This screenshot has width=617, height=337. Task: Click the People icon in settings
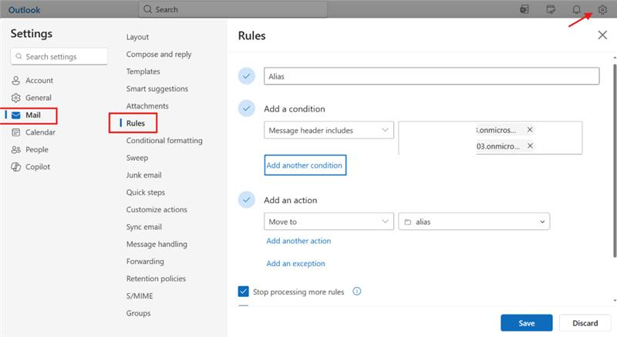pos(15,149)
